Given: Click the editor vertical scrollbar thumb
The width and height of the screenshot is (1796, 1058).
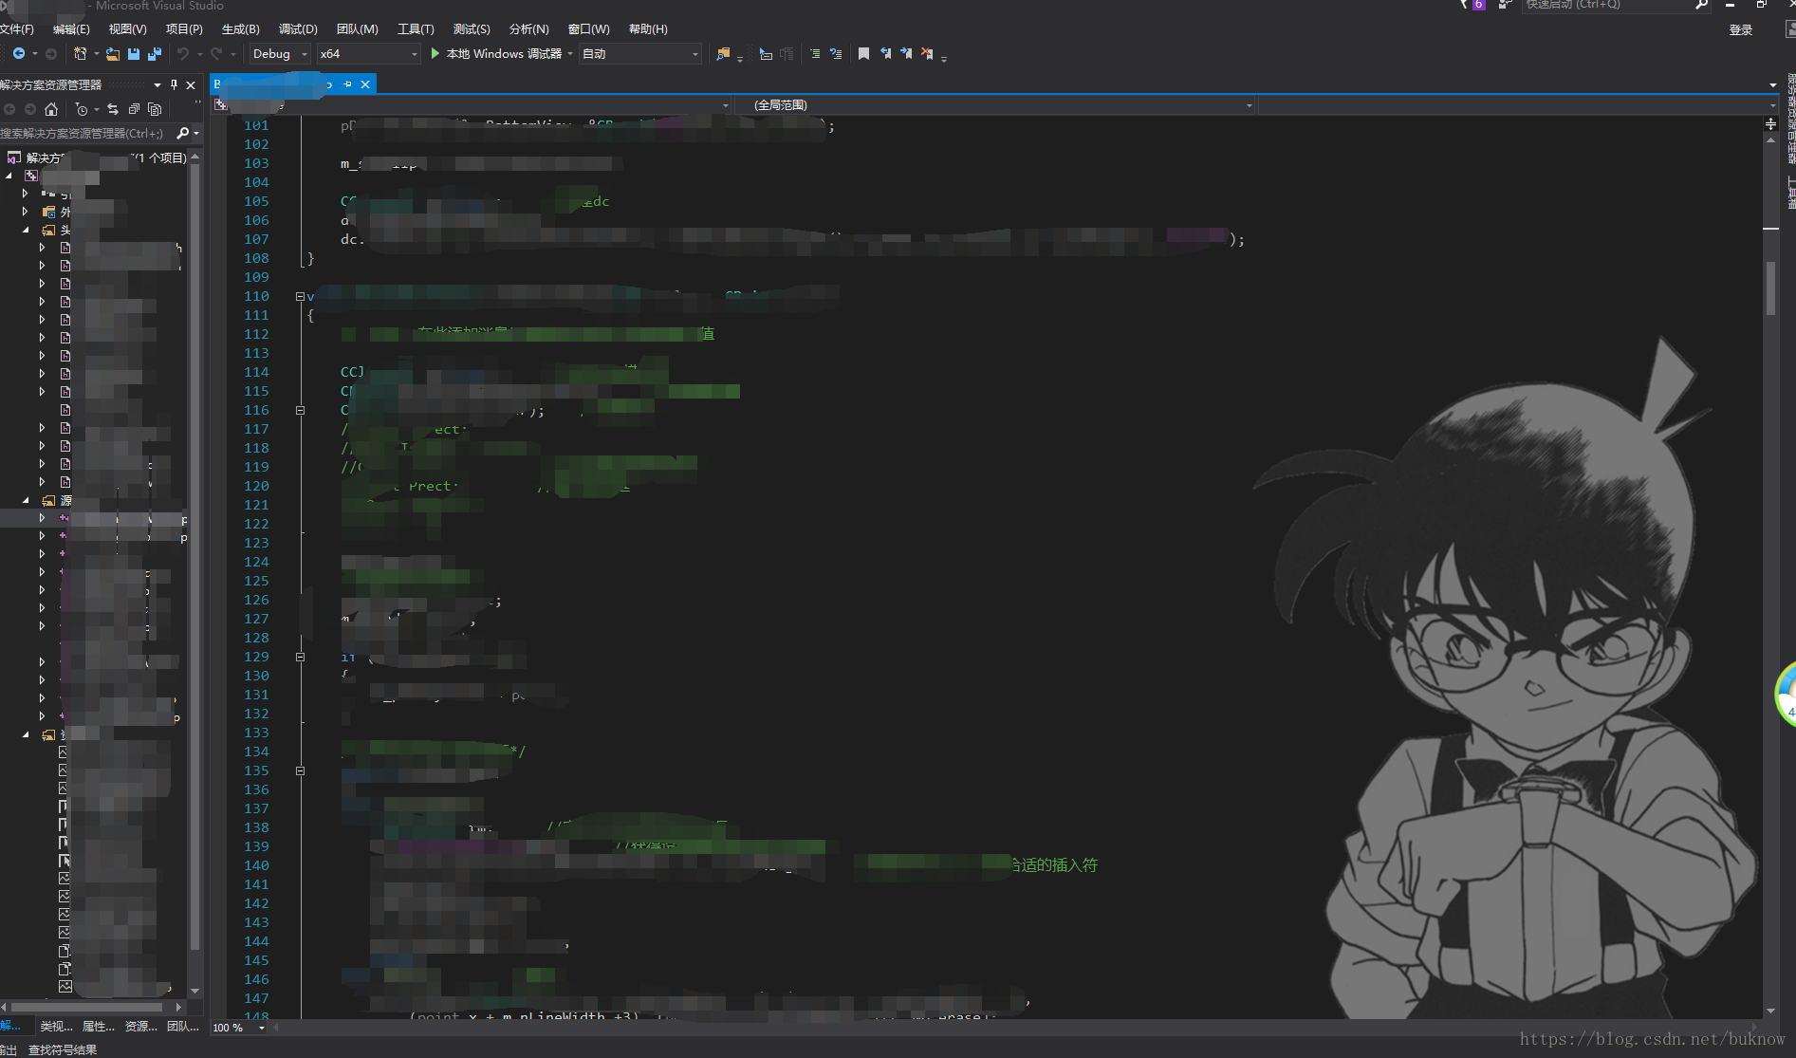Looking at the screenshot, I should pos(1770,288).
